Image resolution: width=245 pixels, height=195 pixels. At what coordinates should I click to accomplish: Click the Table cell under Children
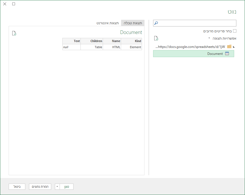[92, 47]
